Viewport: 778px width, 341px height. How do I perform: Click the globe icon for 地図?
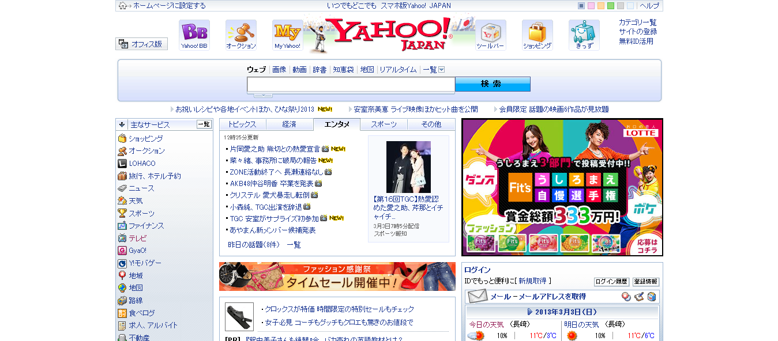coord(122,288)
